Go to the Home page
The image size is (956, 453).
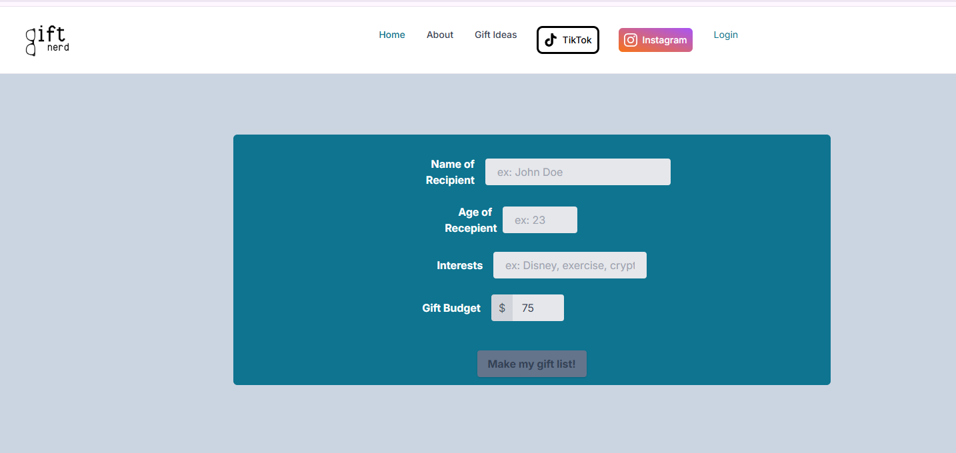click(392, 35)
